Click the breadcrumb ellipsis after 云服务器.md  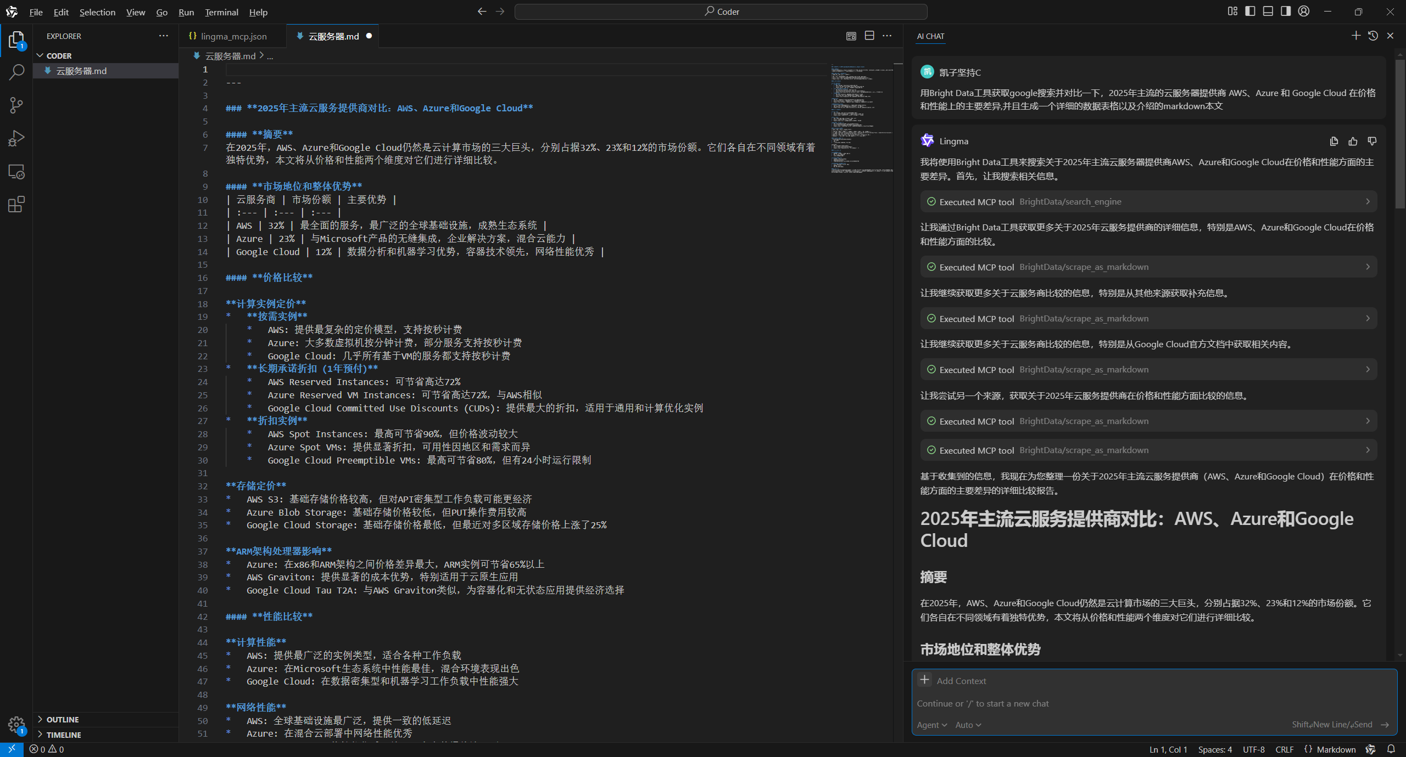pos(270,56)
